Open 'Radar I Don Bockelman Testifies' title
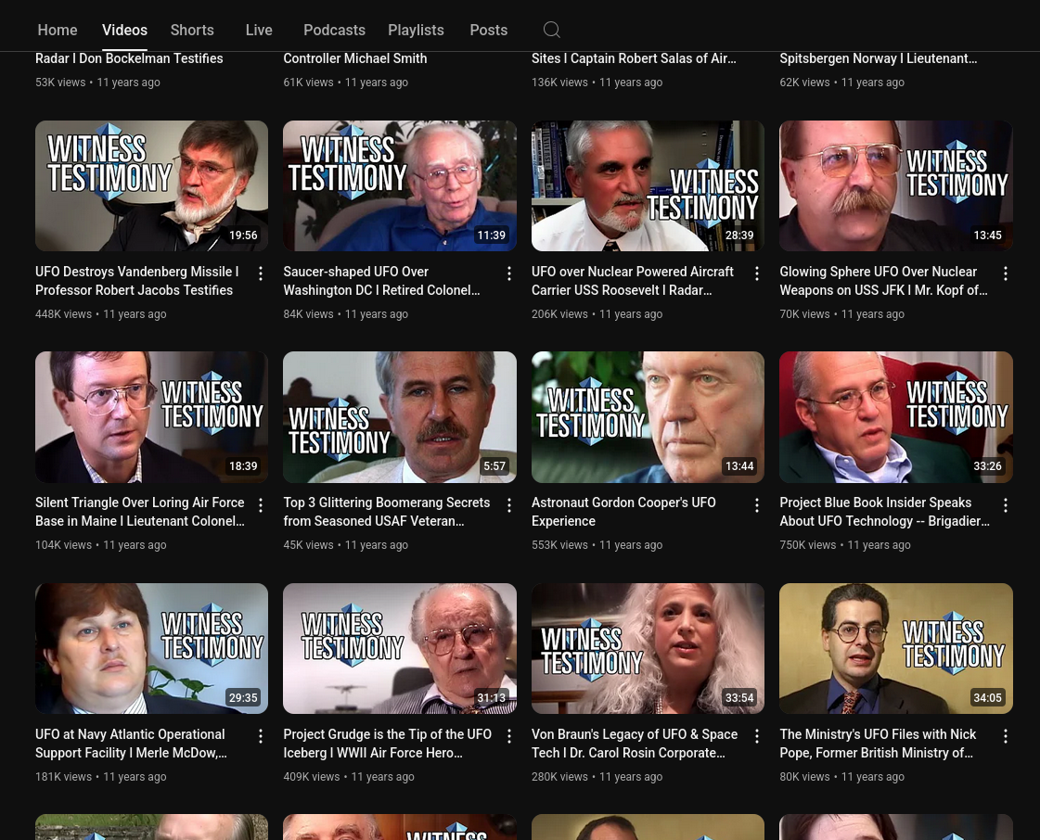Screen dimensions: 1040x840 coord(129,58)
